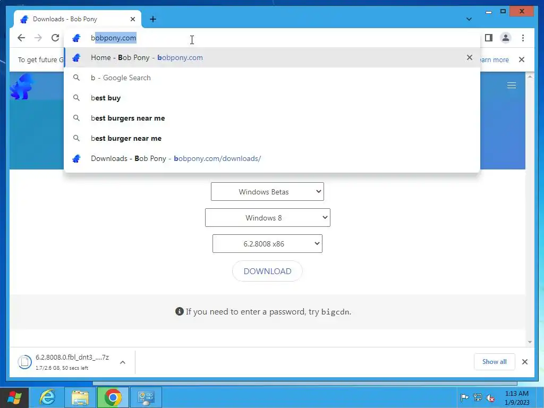Open the tab search chevron in title bar
544x408 pixels.
[469, 19]
